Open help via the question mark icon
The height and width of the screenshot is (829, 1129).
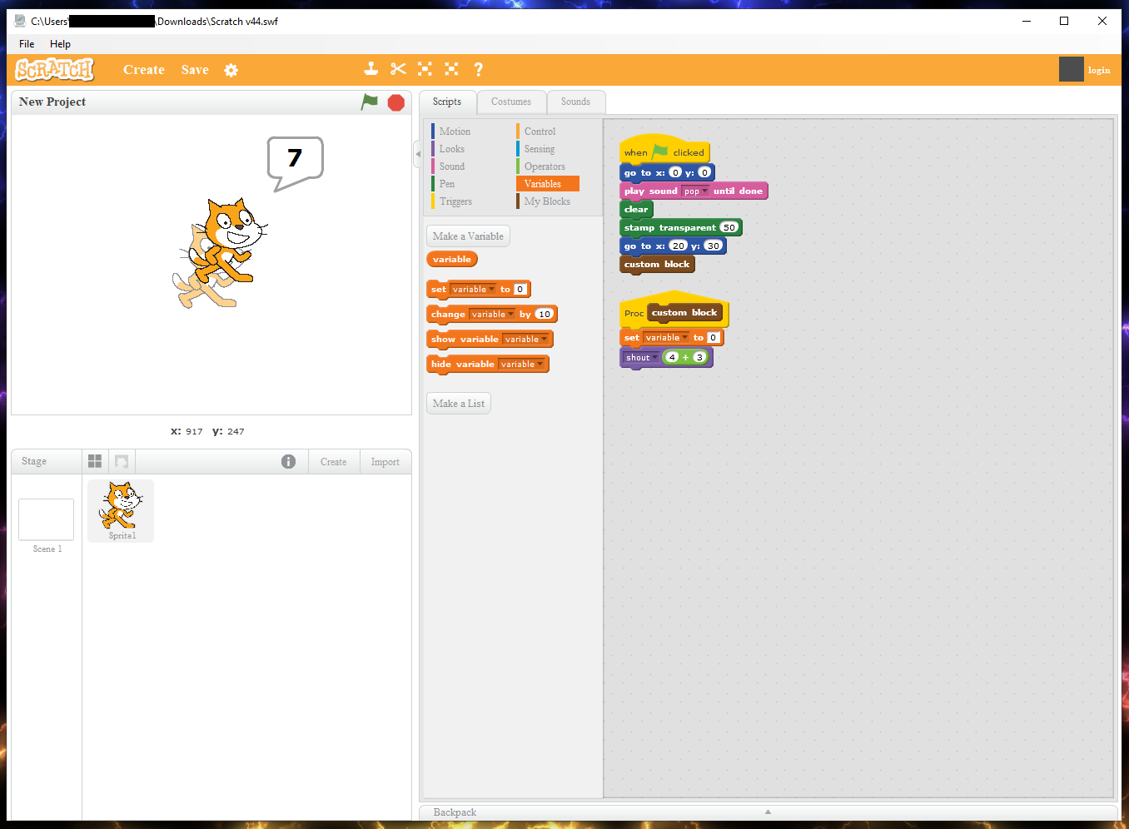pos(479,69)
